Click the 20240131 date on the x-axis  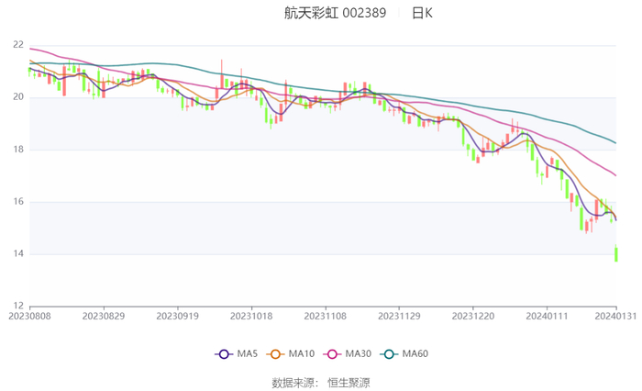(615, 317)
